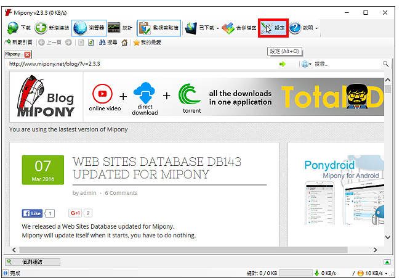Screen dimensions: 402x278
Task: Click the green download speed arrow icon
Action: [316, 273]
